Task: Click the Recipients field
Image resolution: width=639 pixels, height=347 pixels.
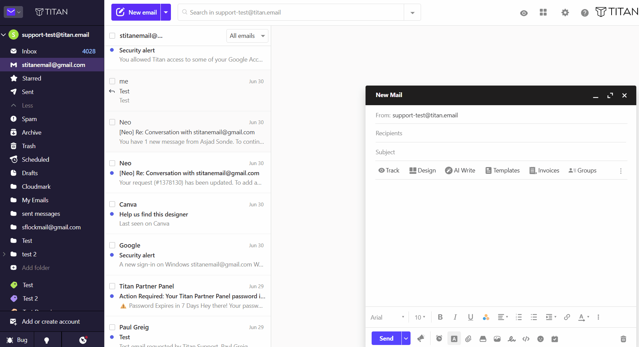Action: [x=501, y=133]
